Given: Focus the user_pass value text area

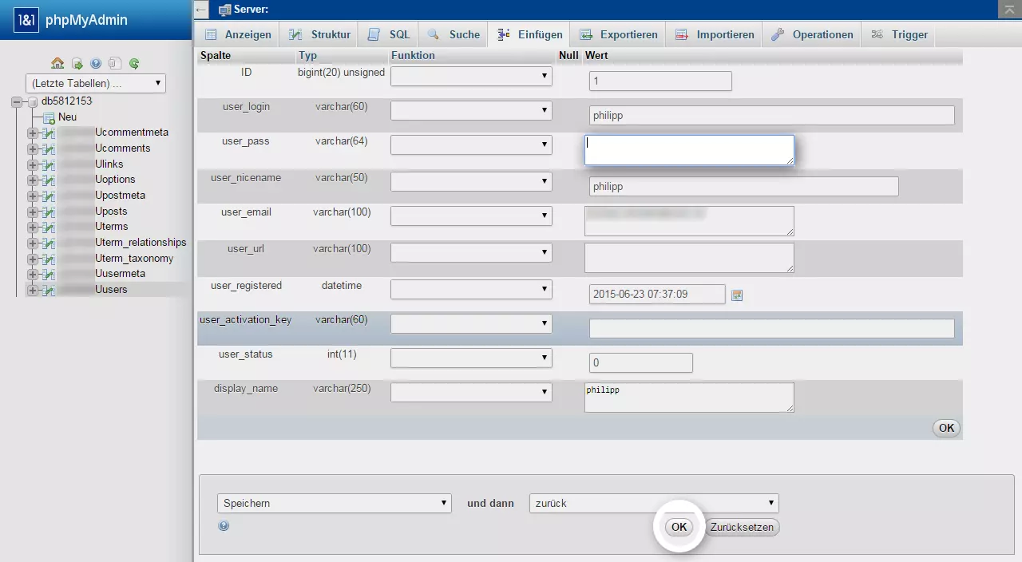Looking at the screenshot, I should click(689, 150).
